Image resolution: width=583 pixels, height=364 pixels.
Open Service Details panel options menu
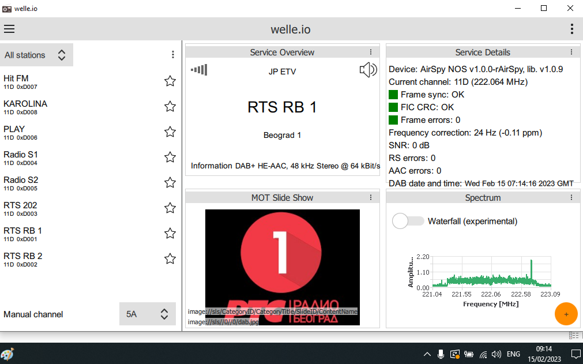571,52
